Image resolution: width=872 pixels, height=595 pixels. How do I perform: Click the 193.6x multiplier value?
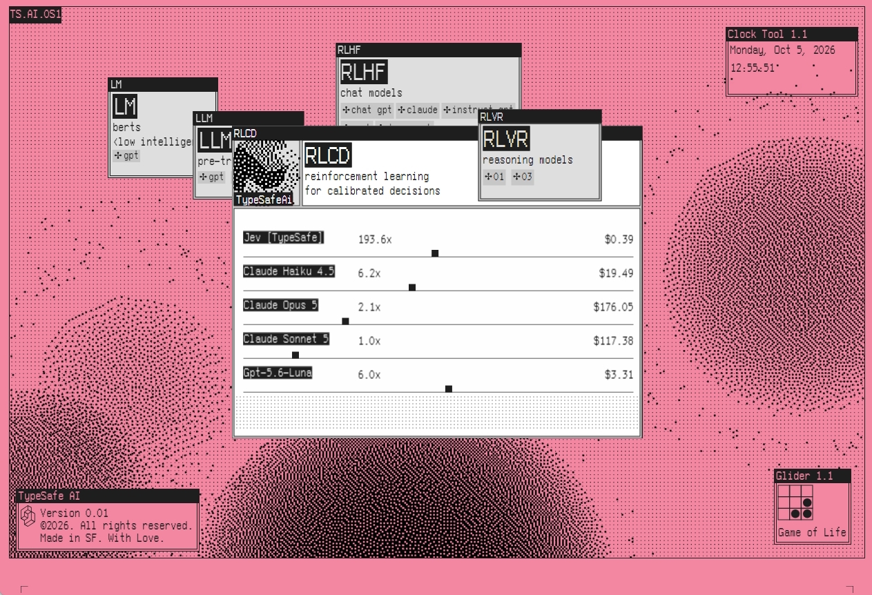point(375,240)
